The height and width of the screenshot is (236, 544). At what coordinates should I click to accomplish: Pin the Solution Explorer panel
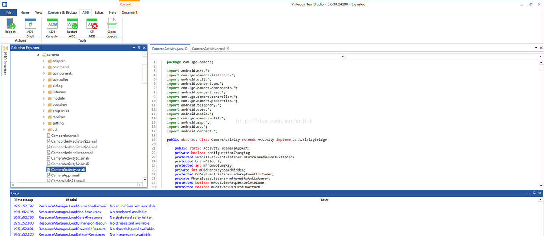139,47
